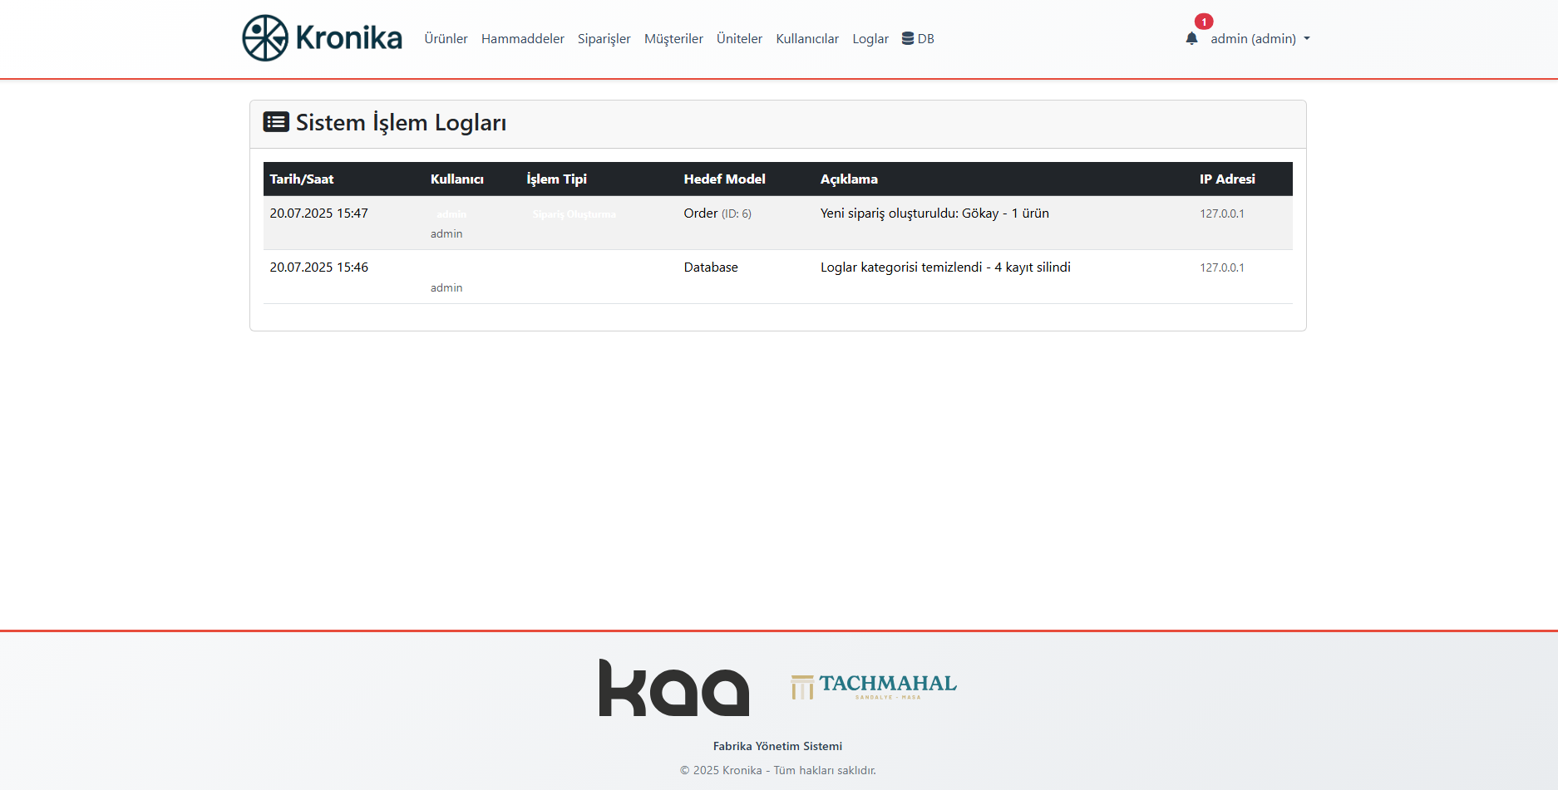
Task: Click the list icon beside Sistem İşlem Logları
Action: tap(276, 122)
